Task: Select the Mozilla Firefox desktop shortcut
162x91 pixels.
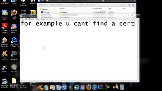Action: [x=14, y=15]
